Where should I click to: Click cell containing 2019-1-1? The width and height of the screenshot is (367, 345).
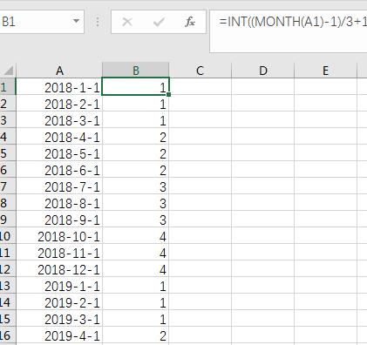[x=59, y=286]
